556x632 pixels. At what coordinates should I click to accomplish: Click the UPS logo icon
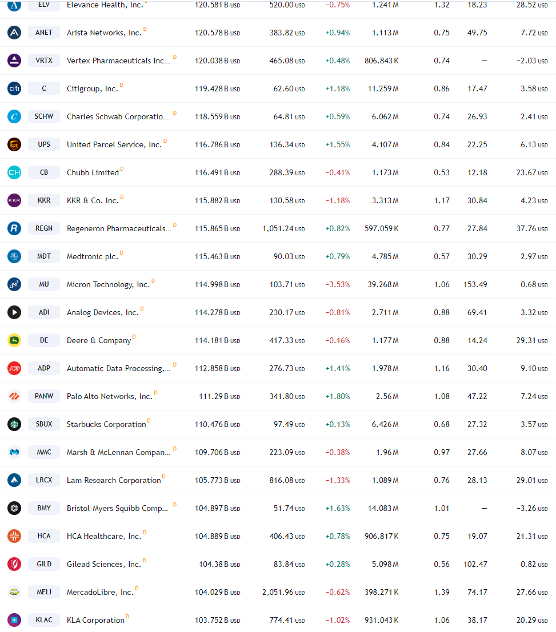tap(14, 144)
